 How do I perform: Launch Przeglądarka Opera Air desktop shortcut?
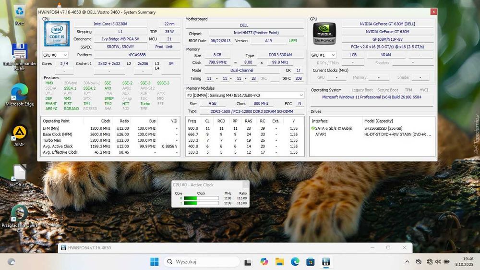click(x=20, y=219)
